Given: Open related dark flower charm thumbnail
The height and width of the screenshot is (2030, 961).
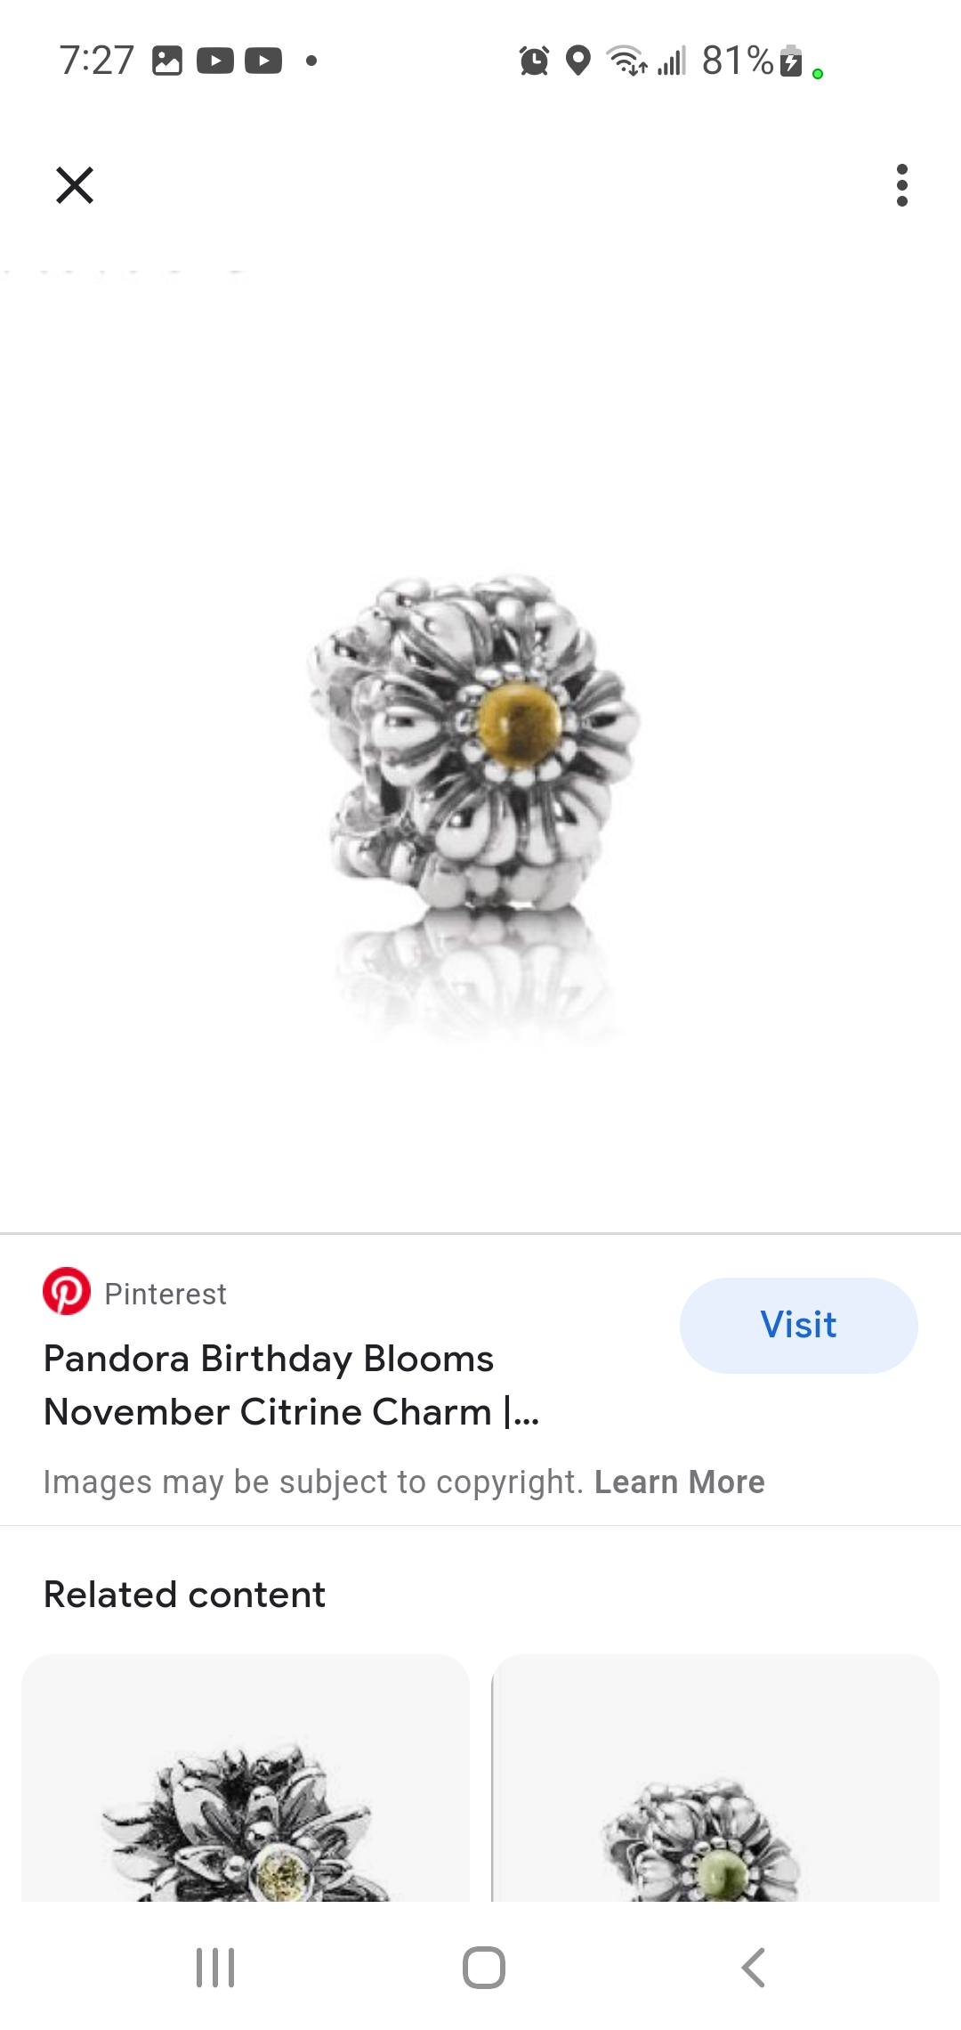Looking at the screenshot, I should click(x=246, y=1778).
